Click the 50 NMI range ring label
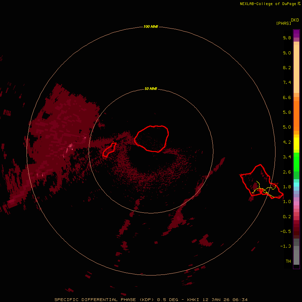The width and height of the screenshot is (302, 302). (151, 89)
